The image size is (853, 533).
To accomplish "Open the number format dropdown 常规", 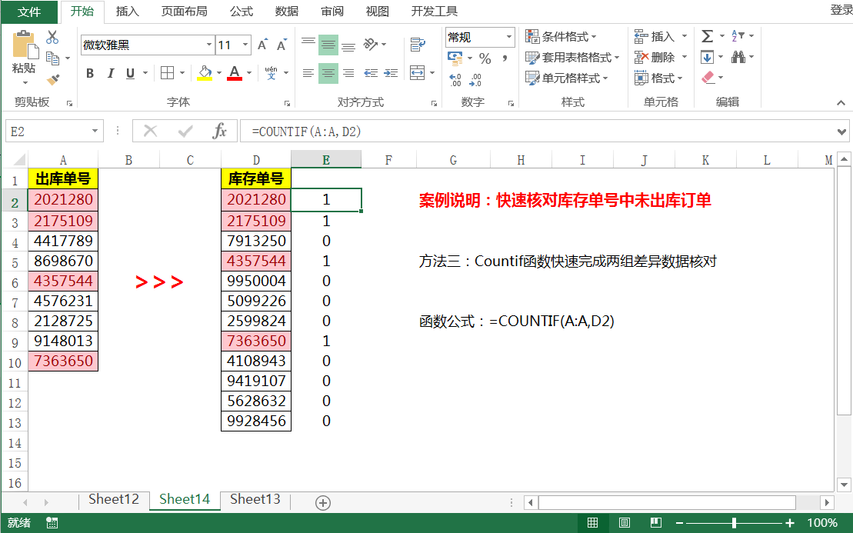I will pyautogui.click(x=508, y=37).
